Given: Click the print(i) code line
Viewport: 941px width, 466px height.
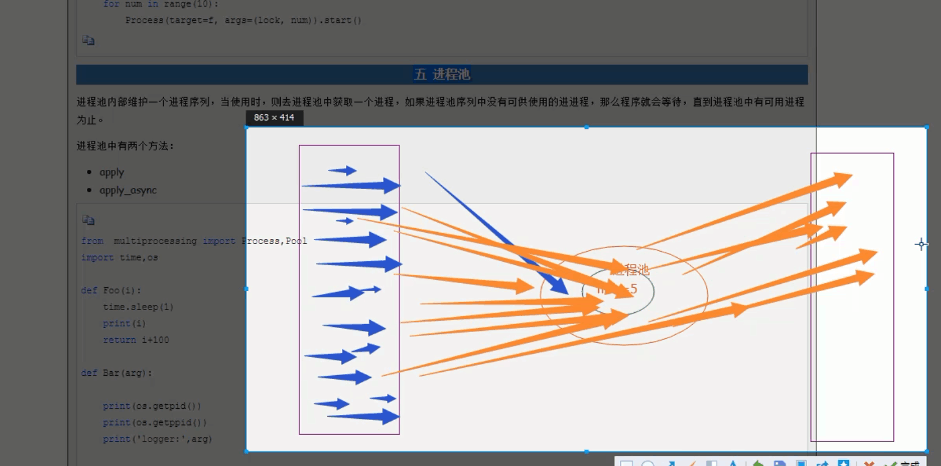Looking at the screenshot, I should click(x=124, y=324).
